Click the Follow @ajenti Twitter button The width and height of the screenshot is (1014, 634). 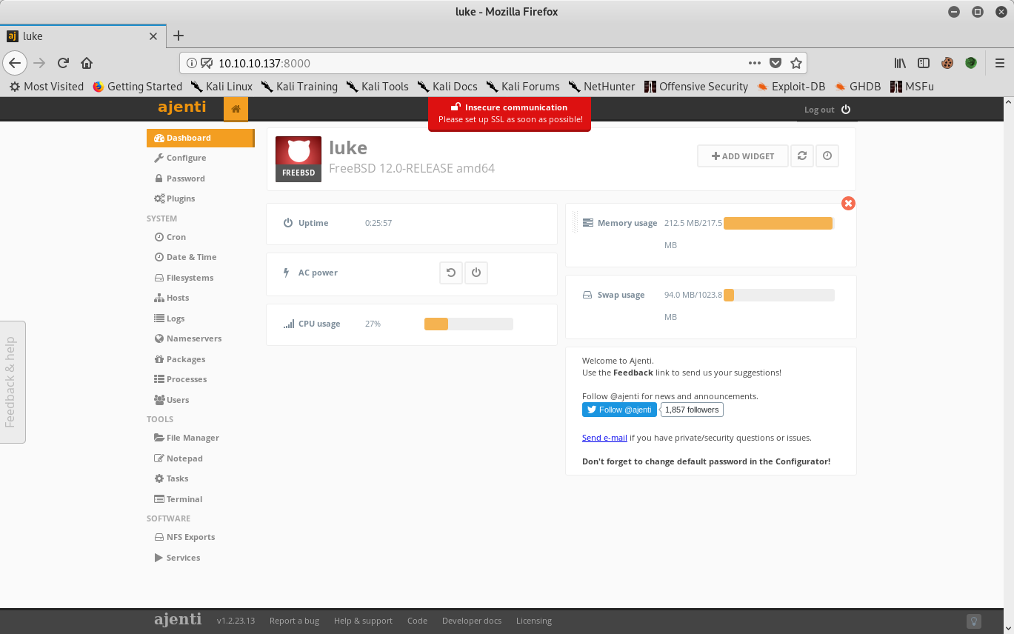619,410
